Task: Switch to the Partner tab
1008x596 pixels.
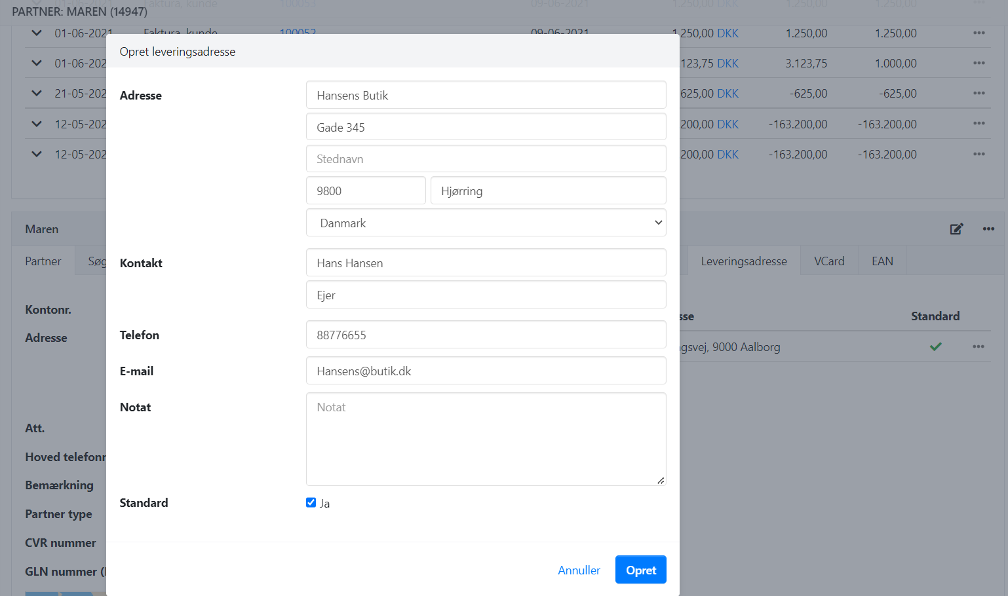Action: coord(43,261)
